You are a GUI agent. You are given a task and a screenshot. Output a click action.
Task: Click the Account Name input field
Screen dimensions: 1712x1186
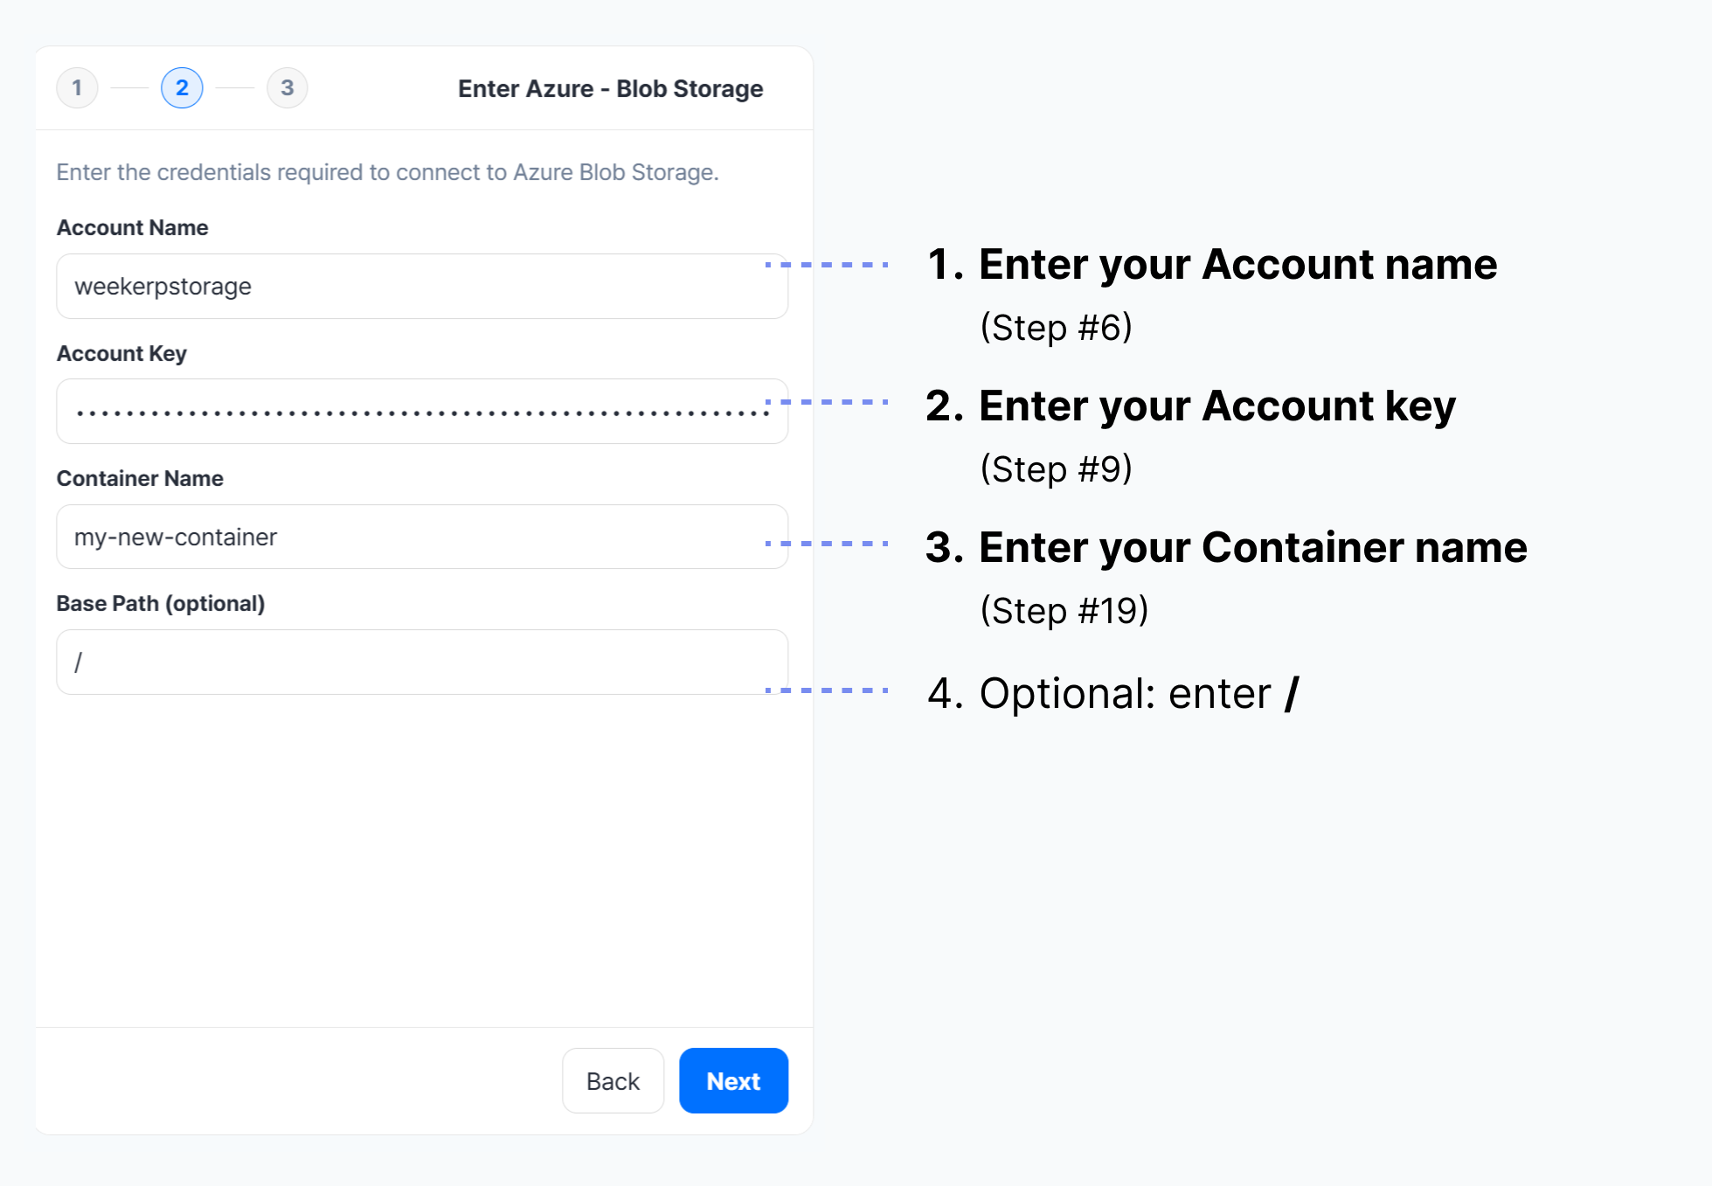point(421,287)
